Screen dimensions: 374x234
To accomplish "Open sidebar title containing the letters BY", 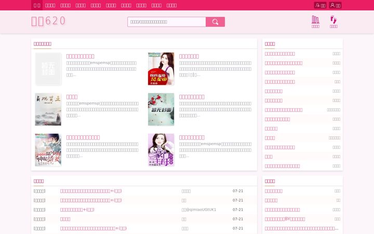I will click(x=285, y=219).
